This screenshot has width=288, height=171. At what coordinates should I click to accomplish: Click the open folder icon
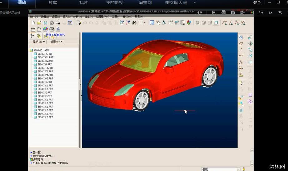(x=39, y=23)
